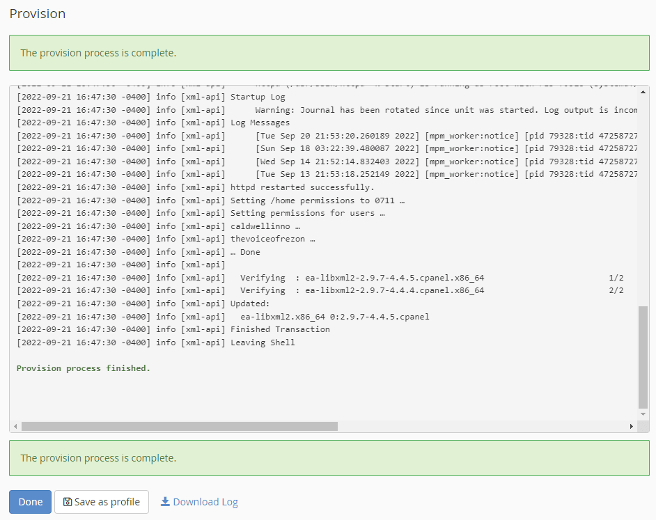Viewport: 656px width, 520px height.
Task: Click the blue Done button
Action: click(x=30, y=502)
